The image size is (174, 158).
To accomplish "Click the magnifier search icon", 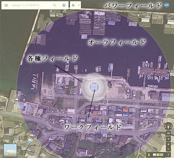I will 55,5.
